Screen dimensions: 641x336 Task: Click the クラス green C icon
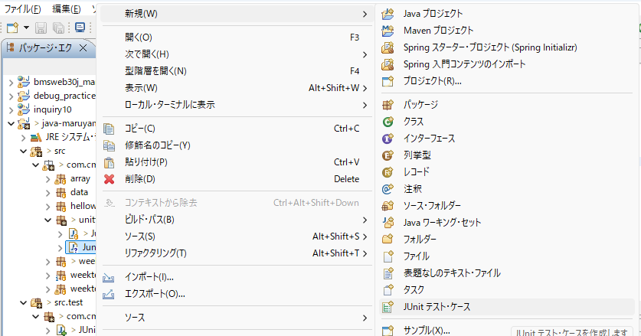pyautogui.click(x=388, y=122)
